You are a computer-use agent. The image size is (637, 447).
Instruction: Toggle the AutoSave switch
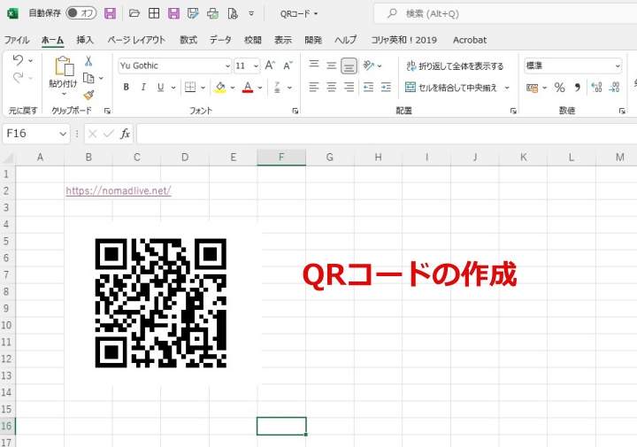pos(81,13)
